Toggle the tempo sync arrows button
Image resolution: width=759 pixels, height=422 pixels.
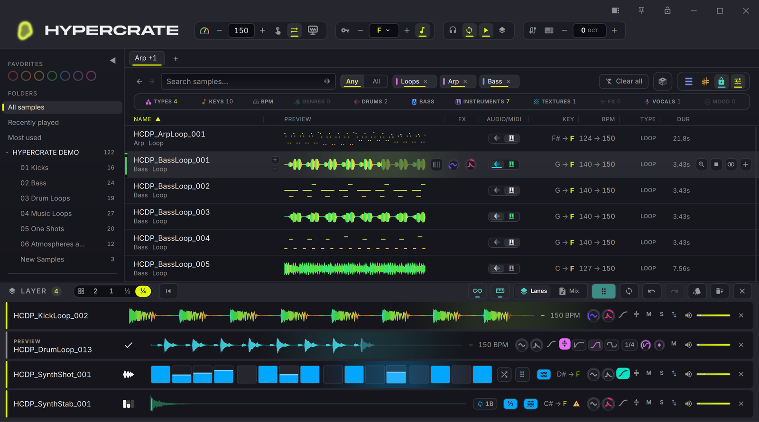(x=294, y=30)
